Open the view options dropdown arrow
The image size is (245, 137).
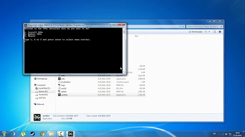pos(209,32)
